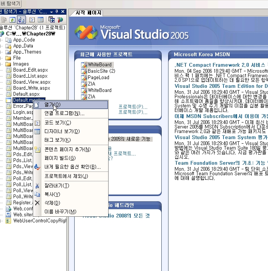
Task: Select App_Code folder in the tree
Action: point(24,40)
